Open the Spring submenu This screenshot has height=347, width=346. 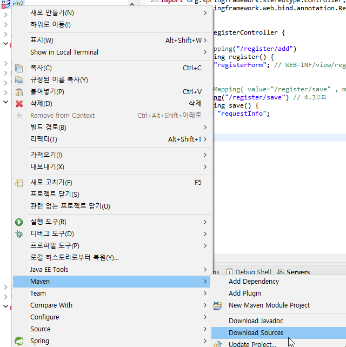[111, 341]
